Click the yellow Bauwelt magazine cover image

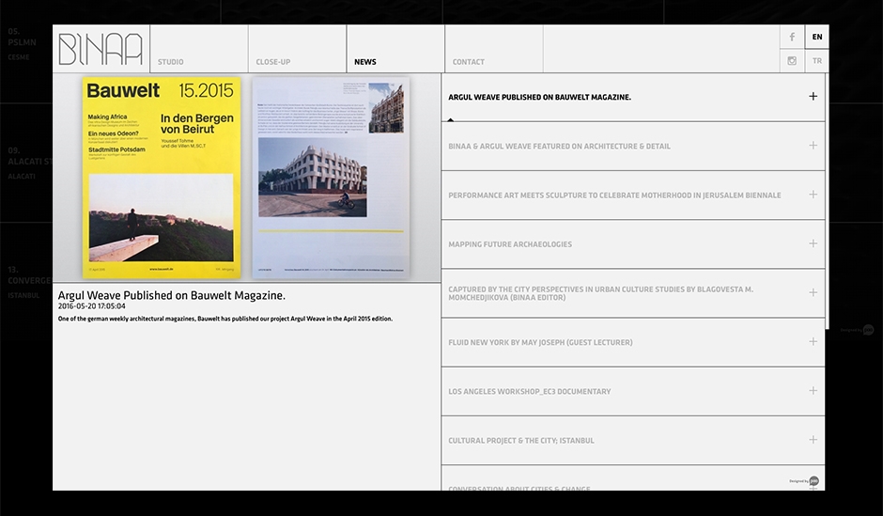(x=162, y=178)
